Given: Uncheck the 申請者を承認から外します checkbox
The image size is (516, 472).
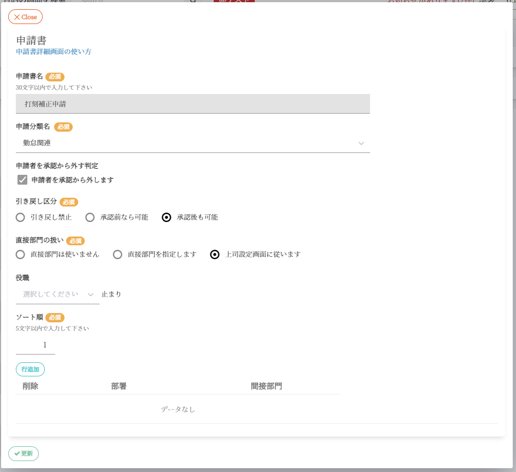Looking at the screenshot, I should [x=22, y=180].
